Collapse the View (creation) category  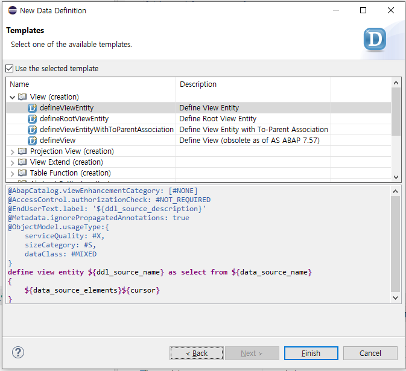coord(13,97)
